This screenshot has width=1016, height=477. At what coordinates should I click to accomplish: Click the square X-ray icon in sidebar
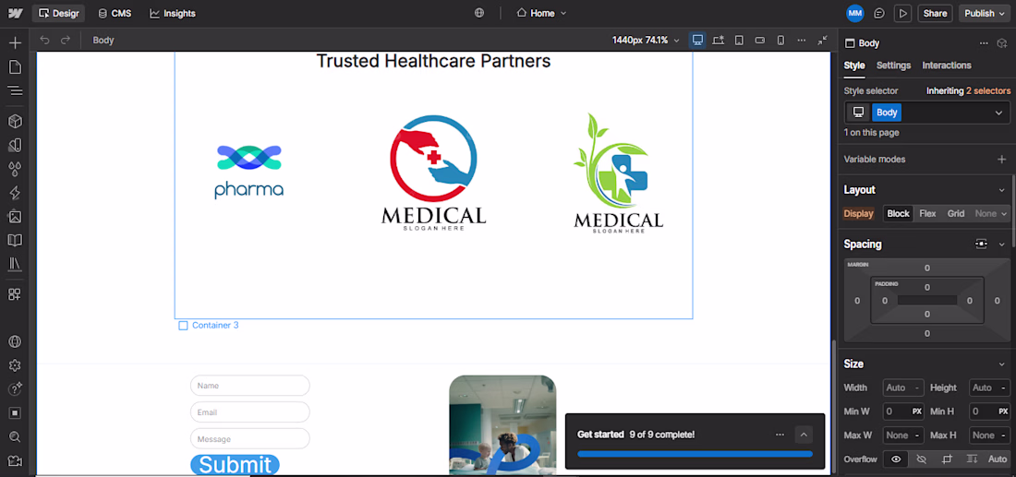pyautogui.click(x=15, y=413)
